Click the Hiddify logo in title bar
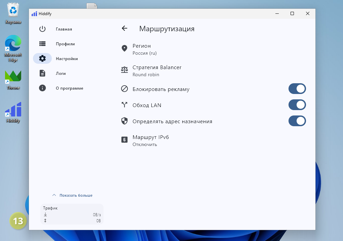 [x=34, y=14]
